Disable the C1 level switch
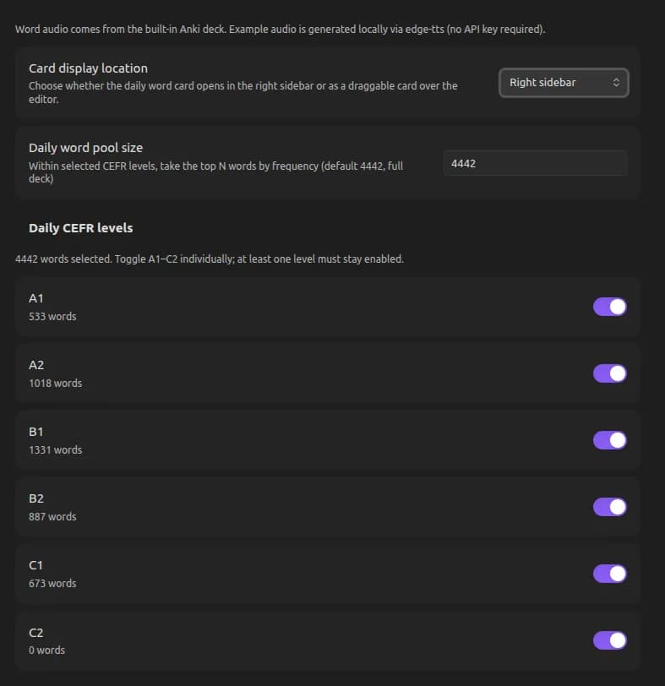This screenshot has height=686, width=665. click(609, 574)
